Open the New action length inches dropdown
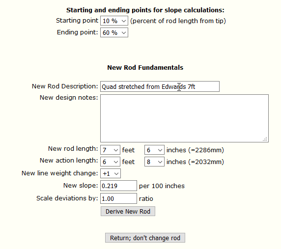Image resolution: width=281 pixels, height=249 pixels. (x=154, y=162)
